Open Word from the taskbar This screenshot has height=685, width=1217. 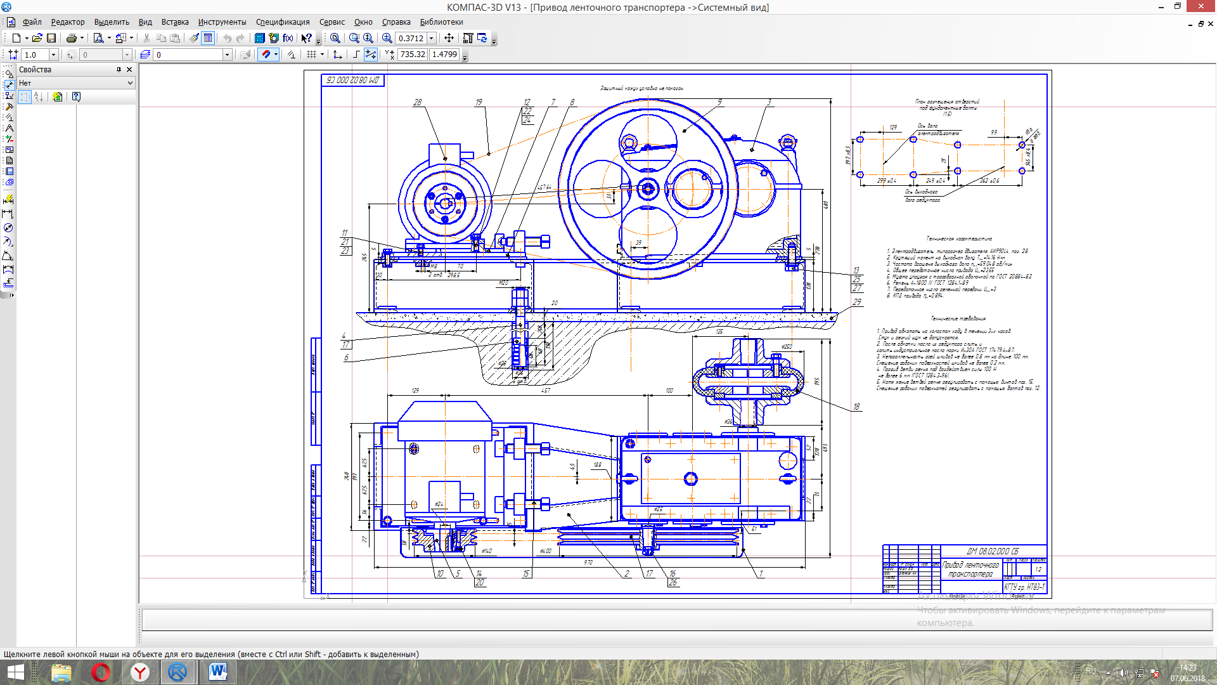[x=217, y=672]
